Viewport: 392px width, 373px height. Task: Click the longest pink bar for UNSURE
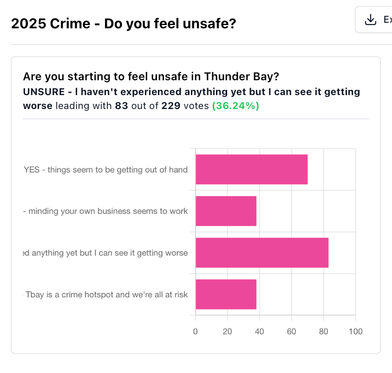coord(262,253)
